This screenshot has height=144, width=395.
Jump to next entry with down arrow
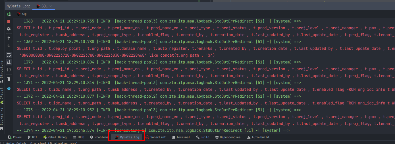tap(9, 45)
